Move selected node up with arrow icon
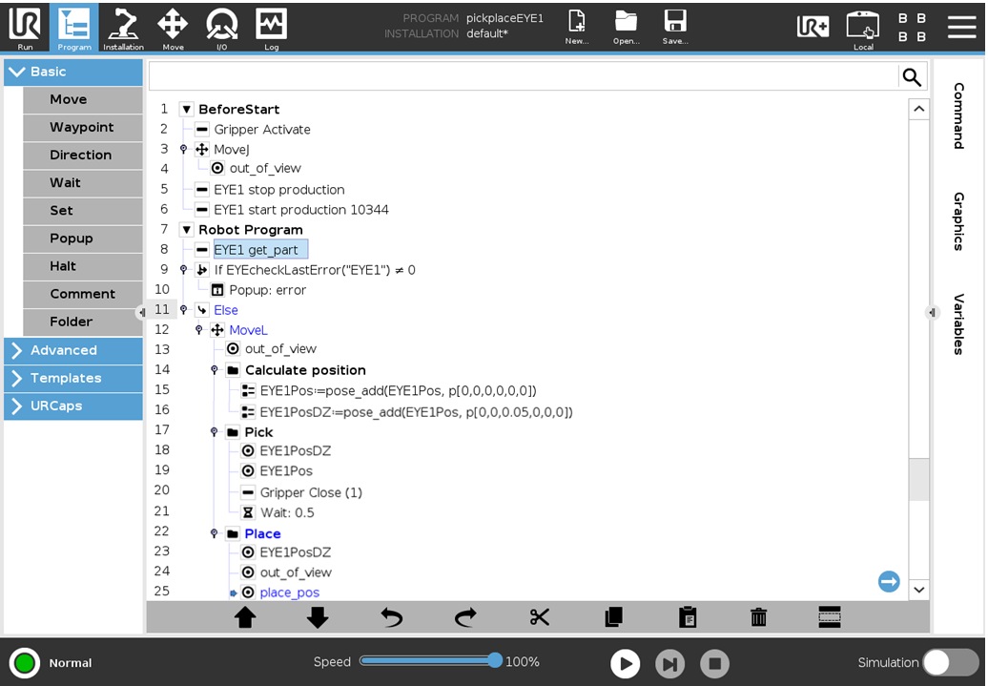The height and width of the screenshot is (686, 988). pos(245,617)
